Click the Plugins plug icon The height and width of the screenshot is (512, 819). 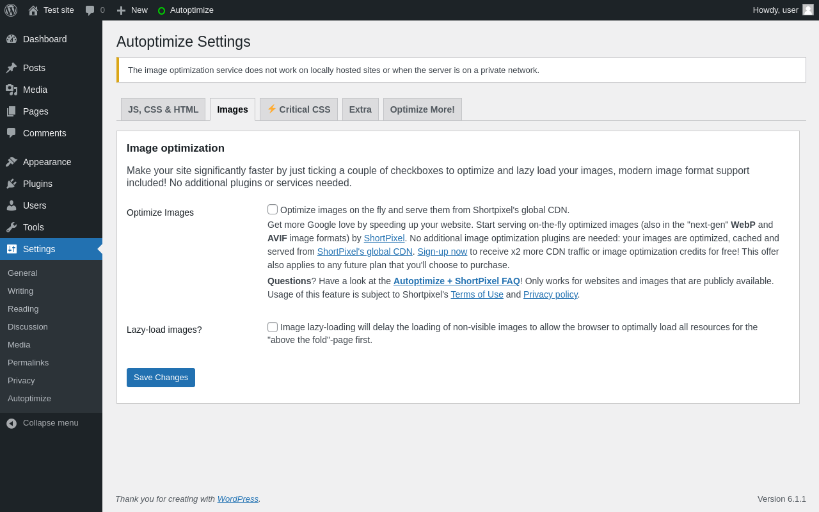(x=12, y=184)
